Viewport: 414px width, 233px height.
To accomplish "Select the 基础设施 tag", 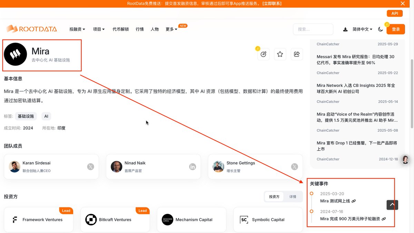I will click(x=26, y=116).
